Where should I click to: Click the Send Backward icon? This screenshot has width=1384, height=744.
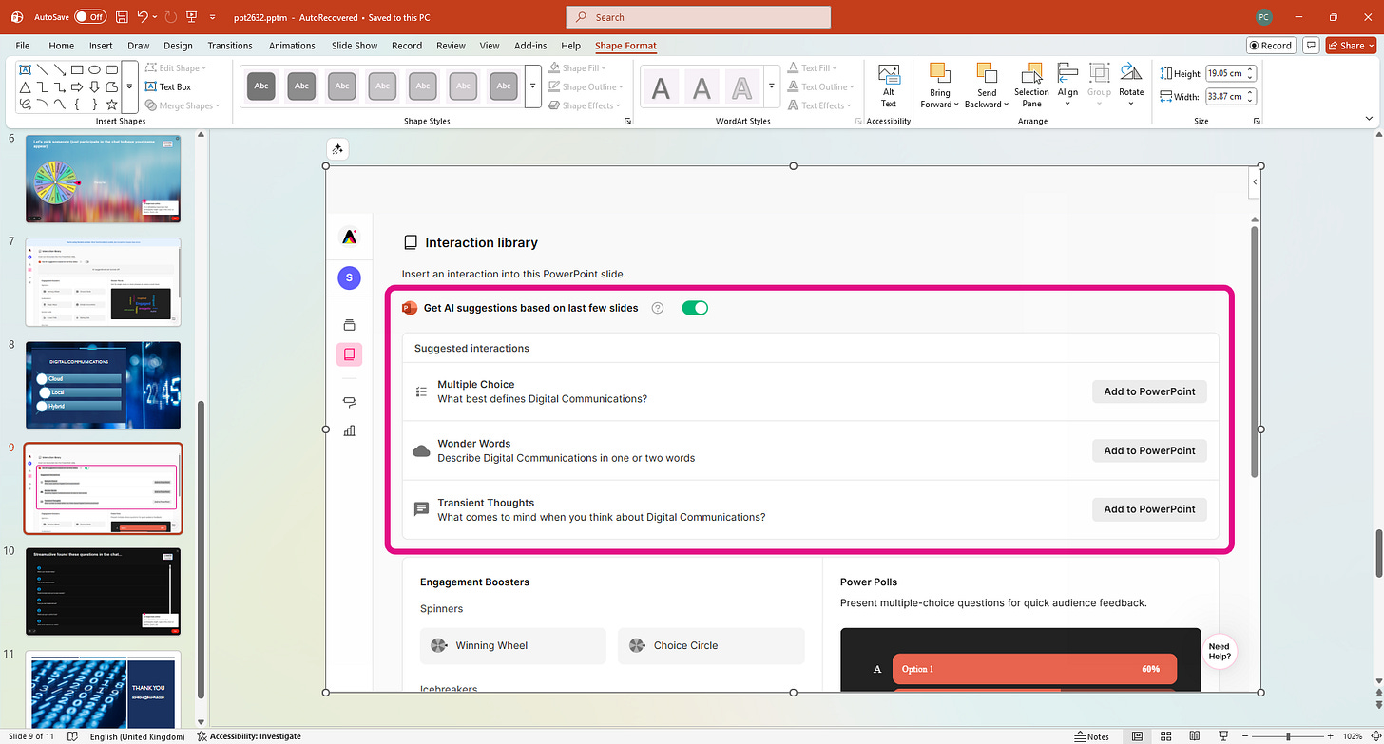[x=987, y=75]
